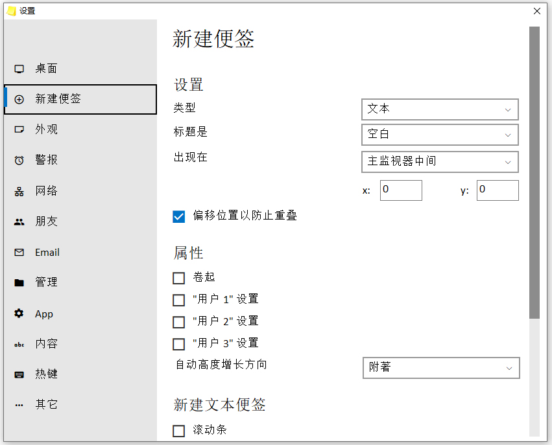
Task: Click inside the x coordinate input field
Action: point(400,190)
